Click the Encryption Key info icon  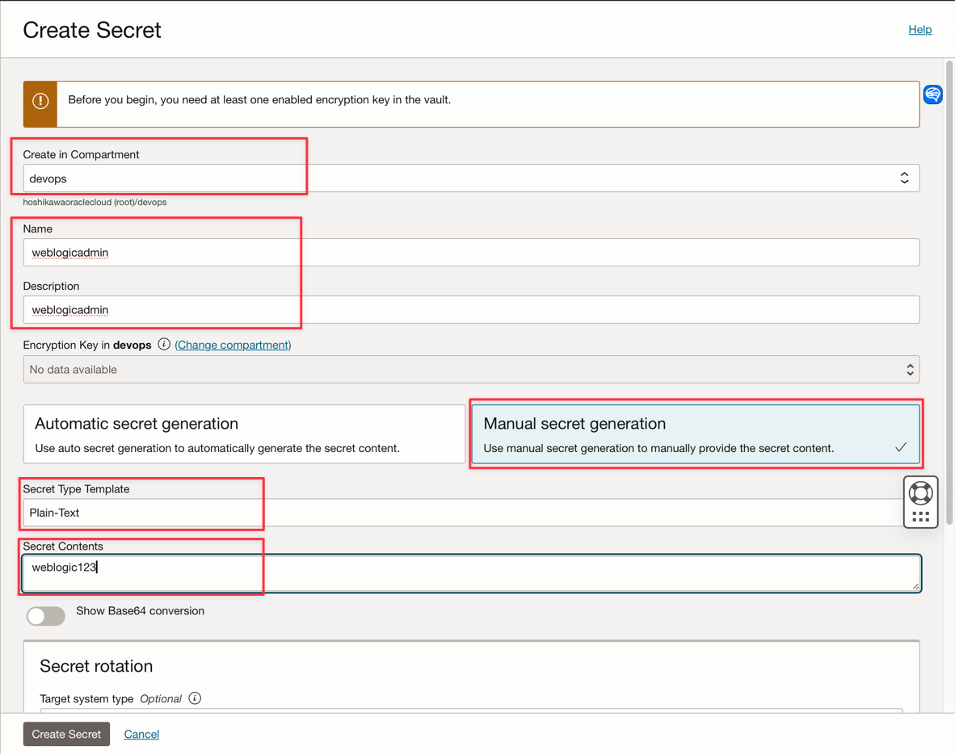[x=164, y=345]
